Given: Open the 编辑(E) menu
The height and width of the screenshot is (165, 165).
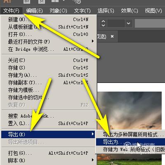Looking at the screenshot, I should (x=35, y=11).
